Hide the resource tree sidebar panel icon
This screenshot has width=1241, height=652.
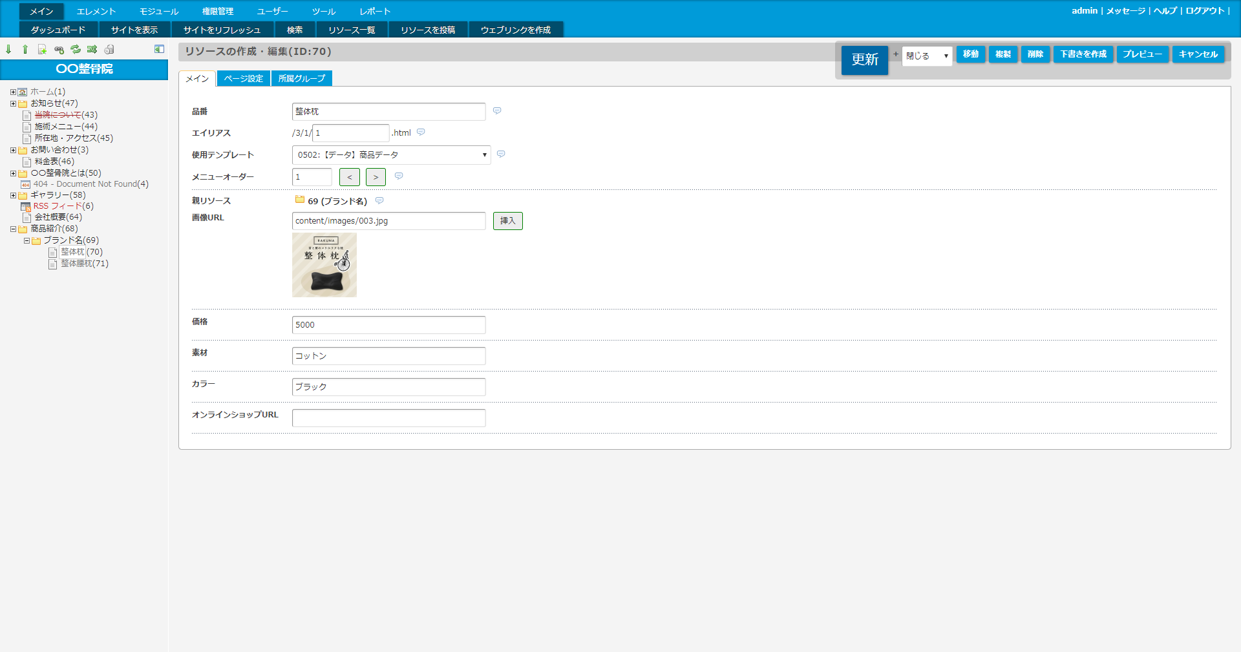pyautogui.click(x=159, y=49)
